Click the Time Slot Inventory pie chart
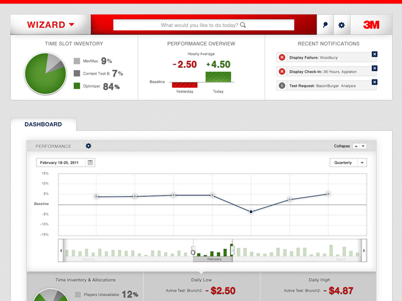Screen dimensions: 402x301 pos(46,74)
